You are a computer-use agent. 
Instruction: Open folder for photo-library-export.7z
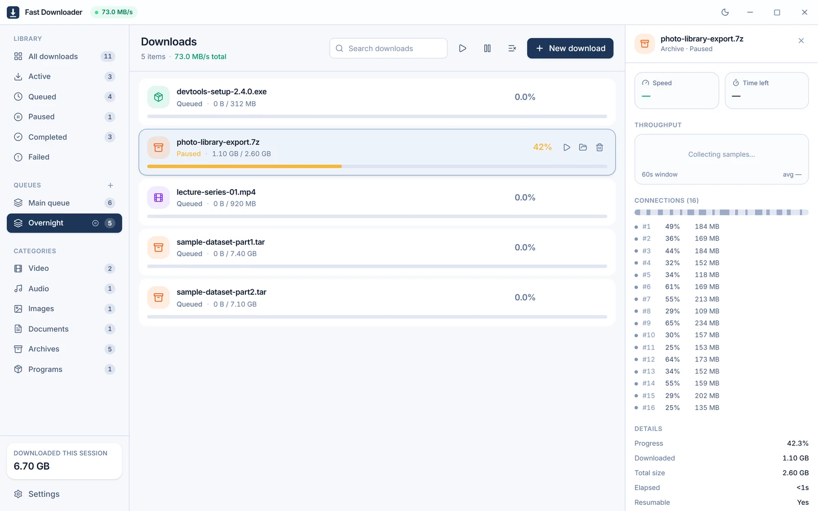pyautogui.click(x=583, y=147)
